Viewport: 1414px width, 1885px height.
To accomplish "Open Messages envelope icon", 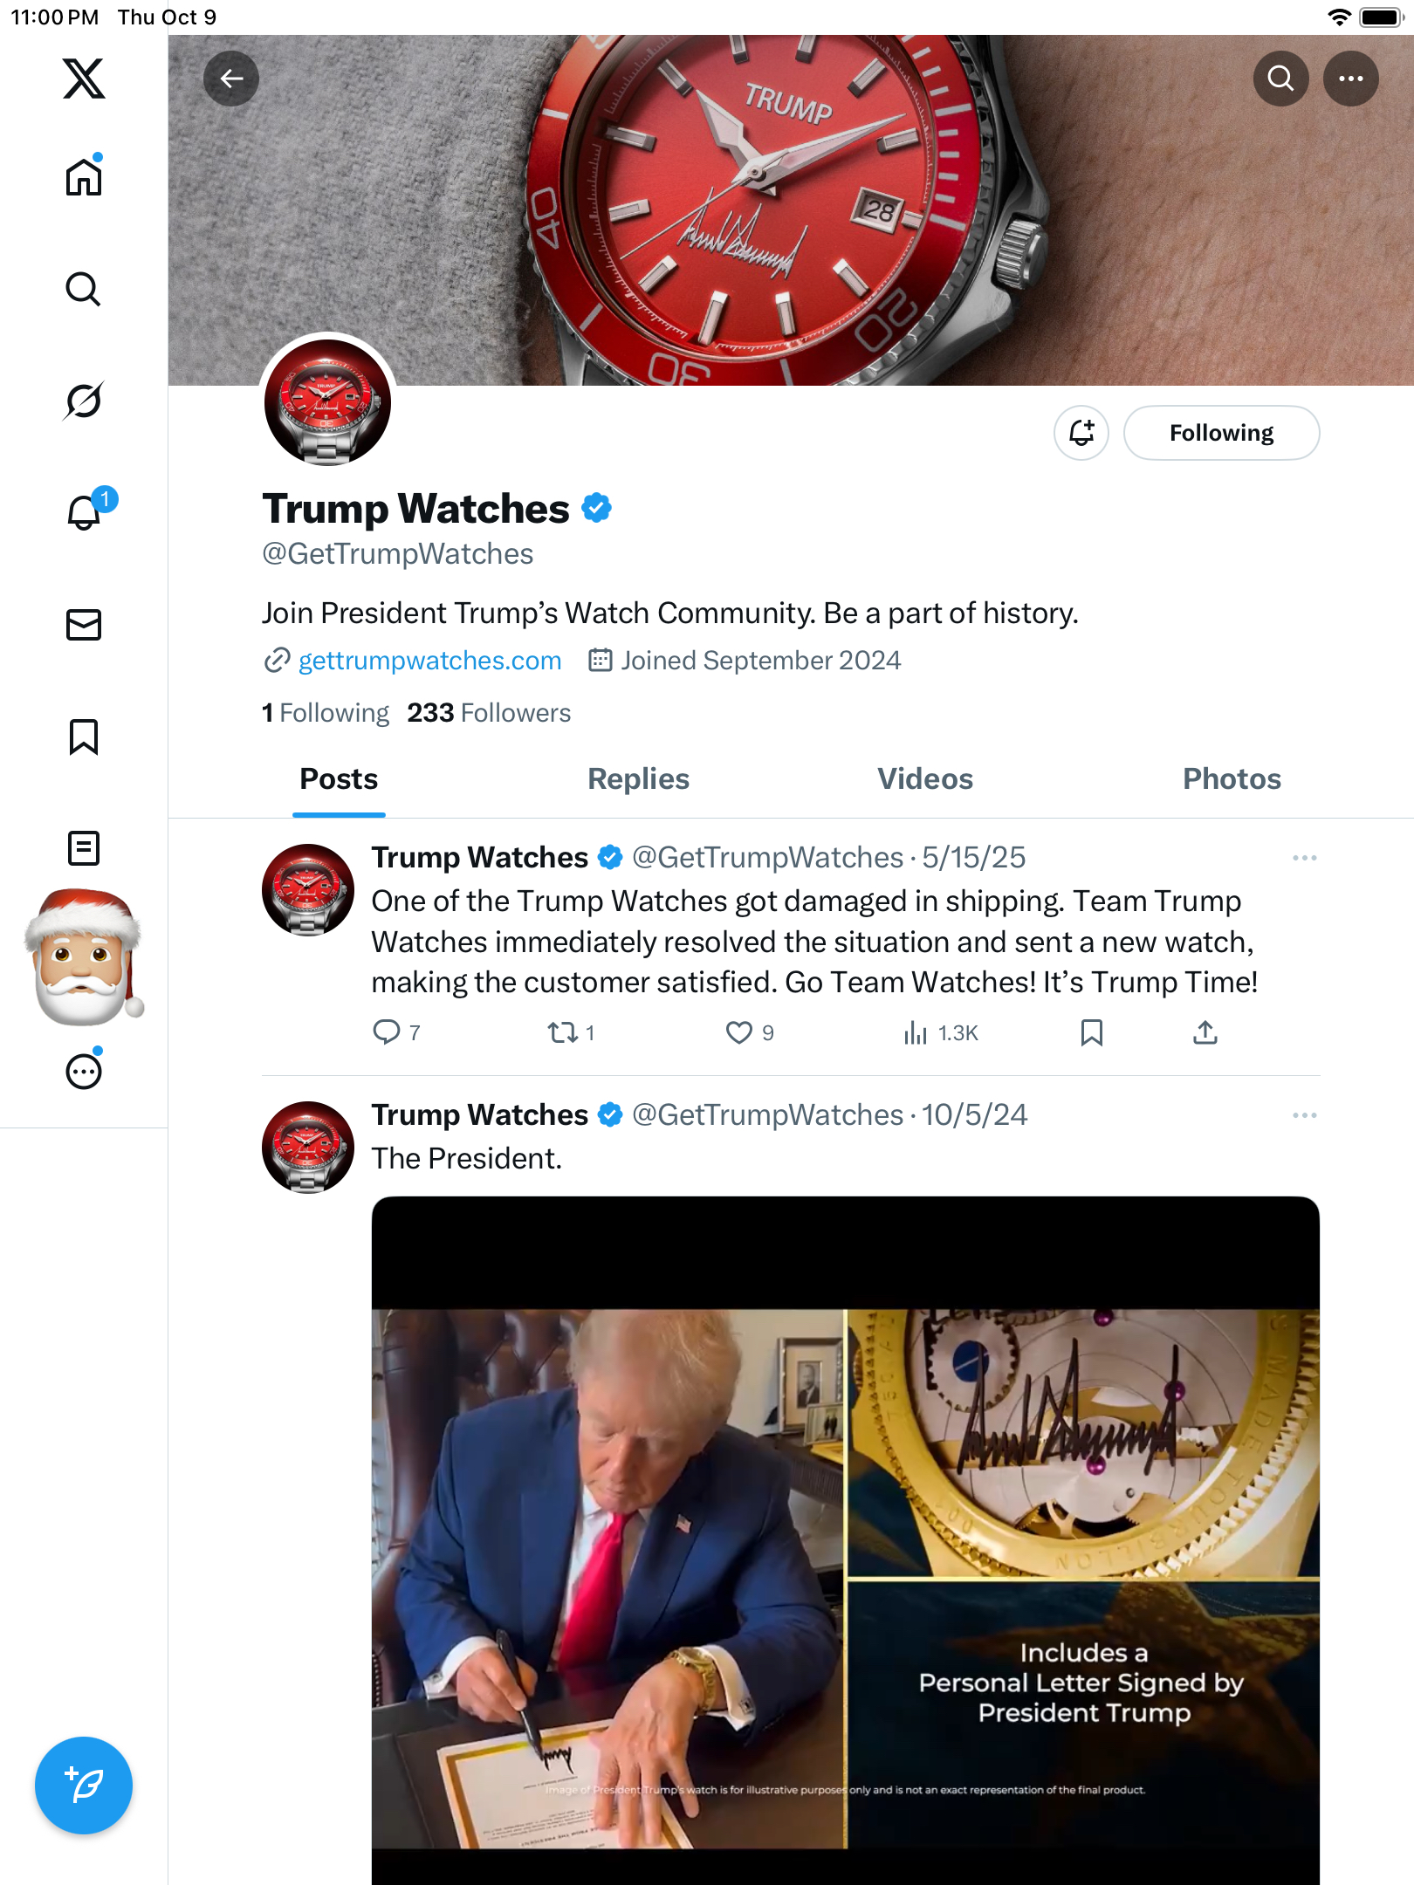I will [84, 625].
